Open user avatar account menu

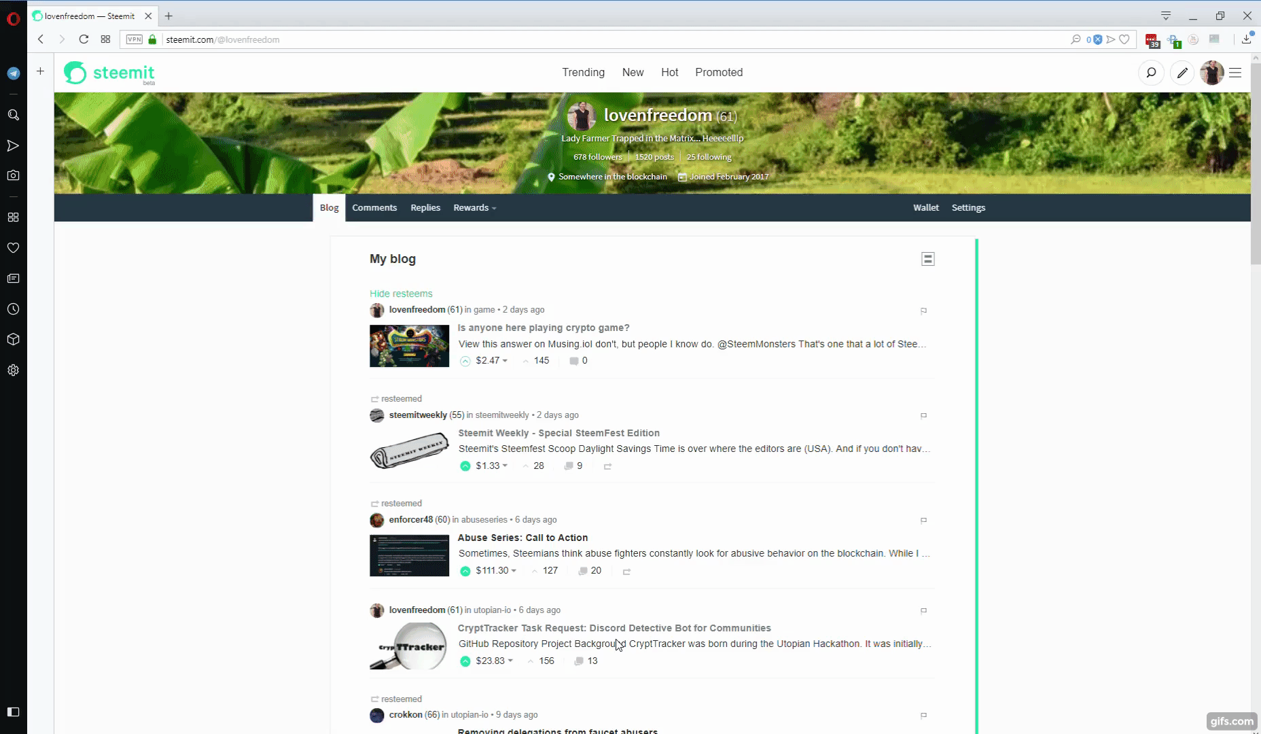coord(1211,73)
